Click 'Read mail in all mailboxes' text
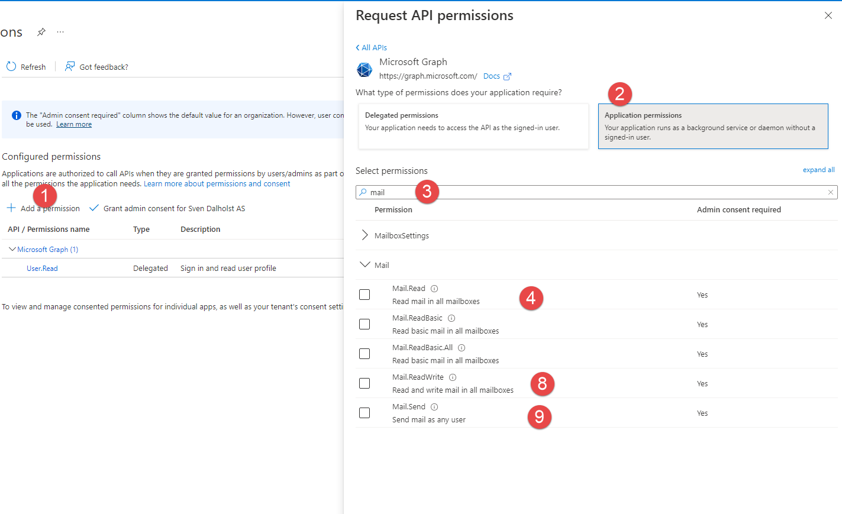 (x=436, y=302)
